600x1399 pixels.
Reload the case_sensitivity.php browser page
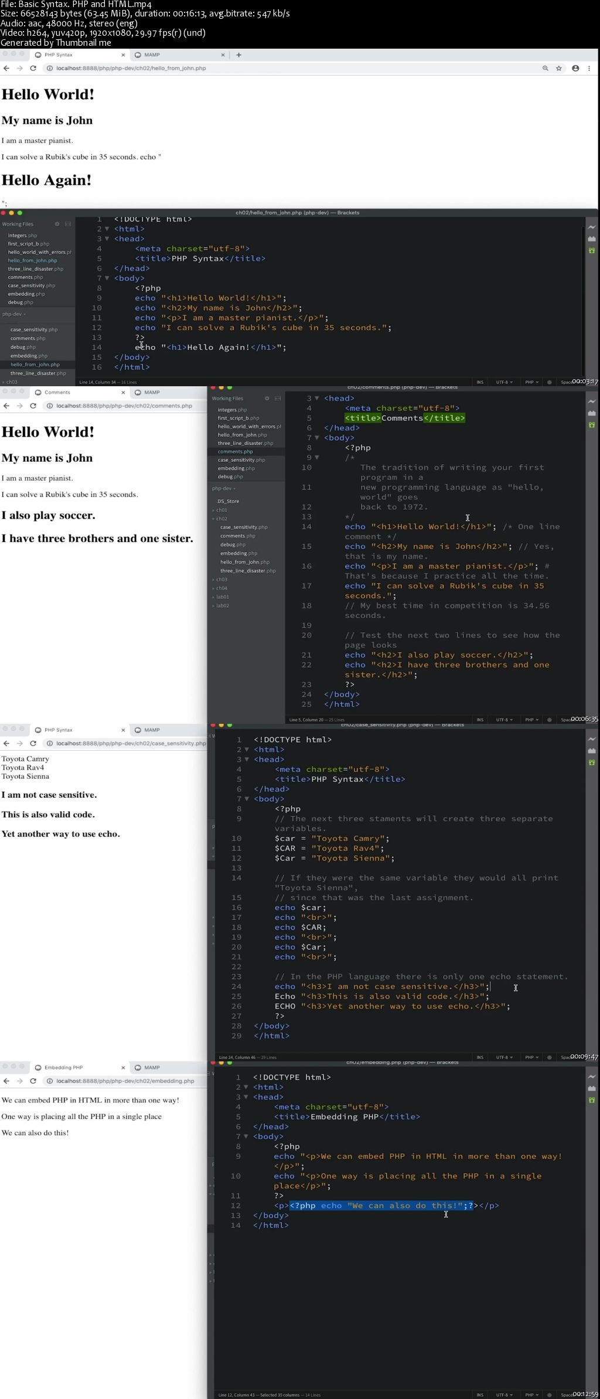coord(33,744)
